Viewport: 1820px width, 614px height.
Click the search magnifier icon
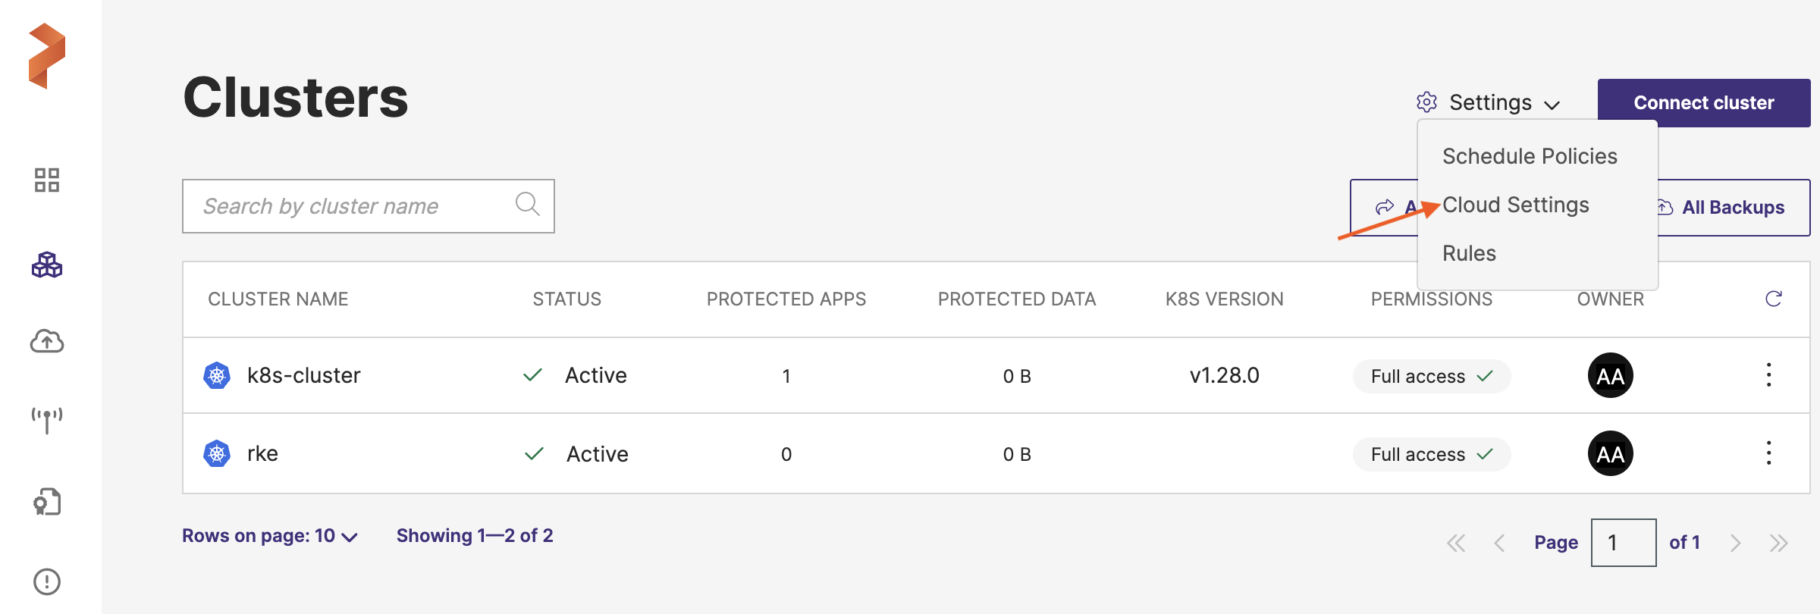[x=527, y=204]
